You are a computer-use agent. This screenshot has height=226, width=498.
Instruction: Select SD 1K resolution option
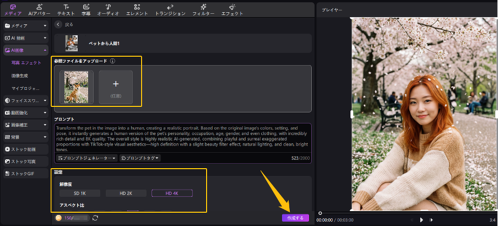point(80,193)
